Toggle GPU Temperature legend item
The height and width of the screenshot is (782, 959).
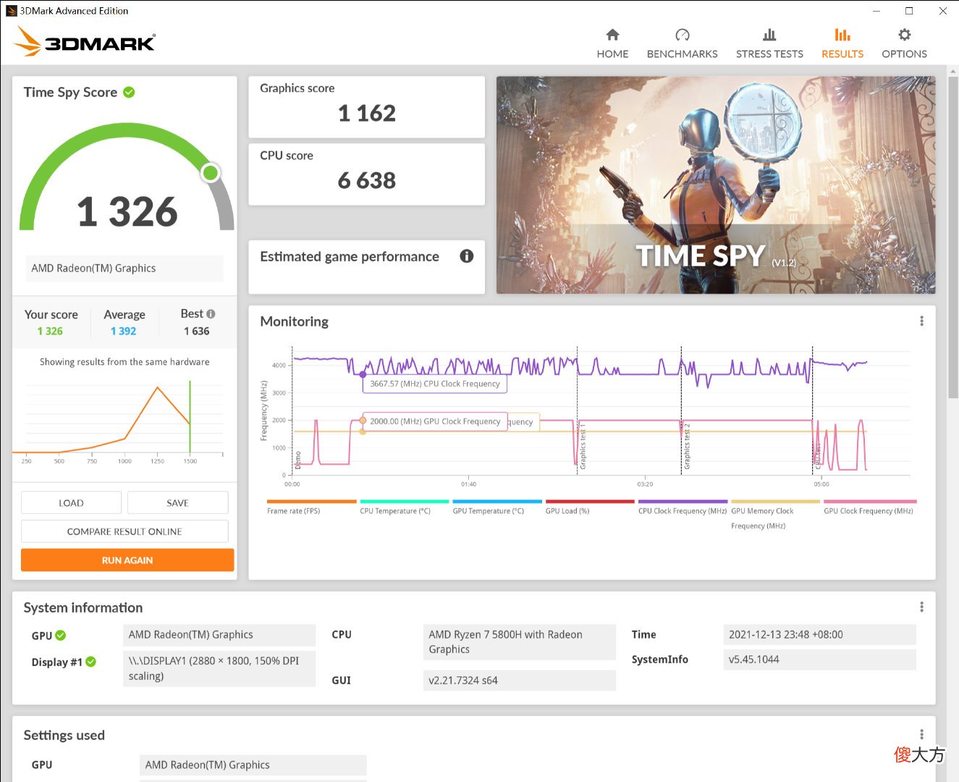click(x=497, y=507)
